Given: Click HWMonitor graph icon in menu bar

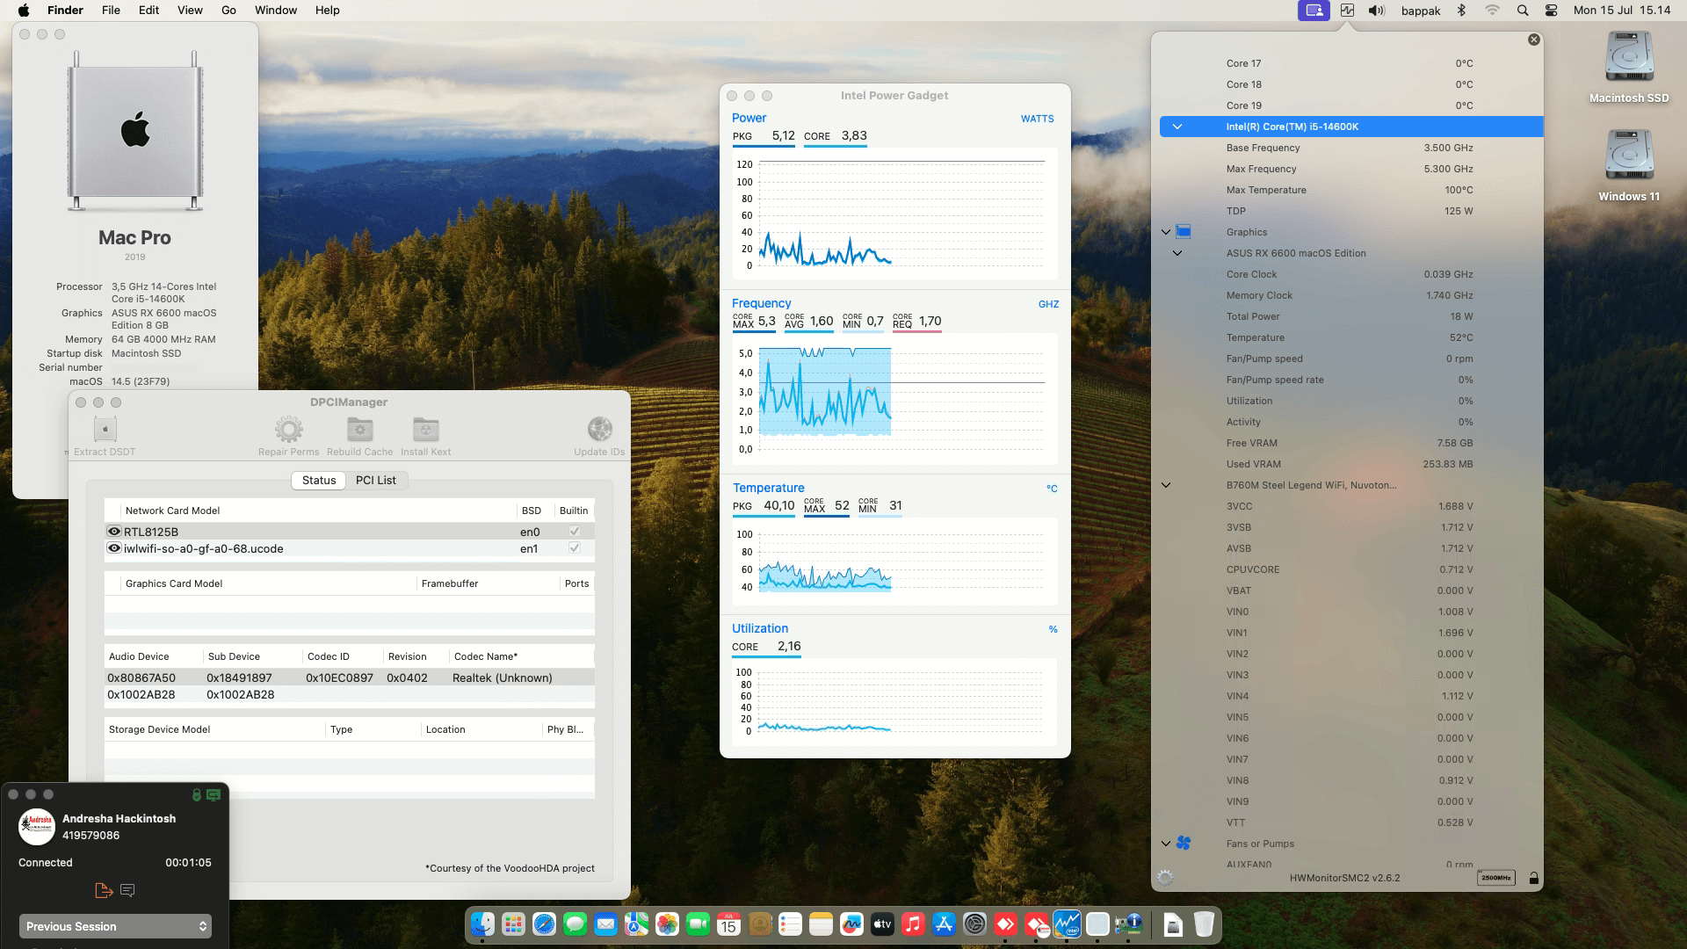Looking at the screenshot, I should (1347, 11).
